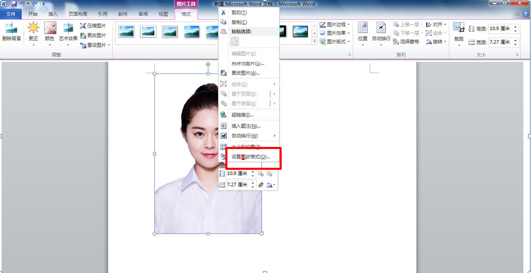Apply the fourth drop-shadow picture style
Screen dimensions: 531x273
(191, 31)
